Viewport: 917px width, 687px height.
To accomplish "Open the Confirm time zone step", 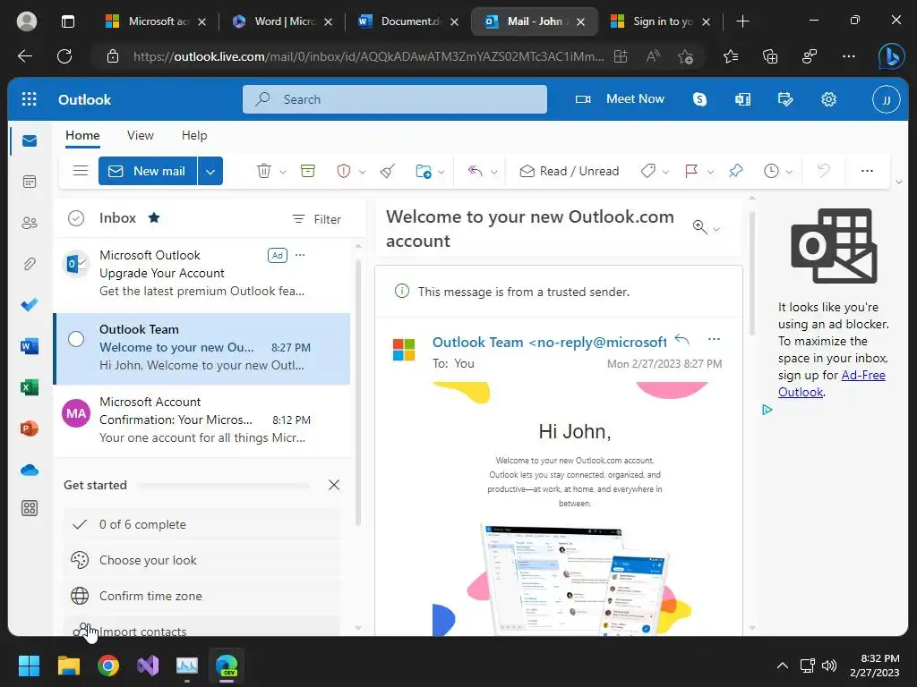I will click(201, 596).
